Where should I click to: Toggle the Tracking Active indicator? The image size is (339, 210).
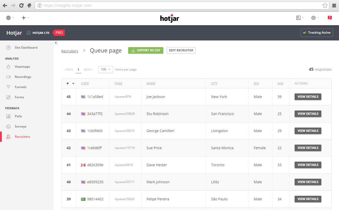317,33
